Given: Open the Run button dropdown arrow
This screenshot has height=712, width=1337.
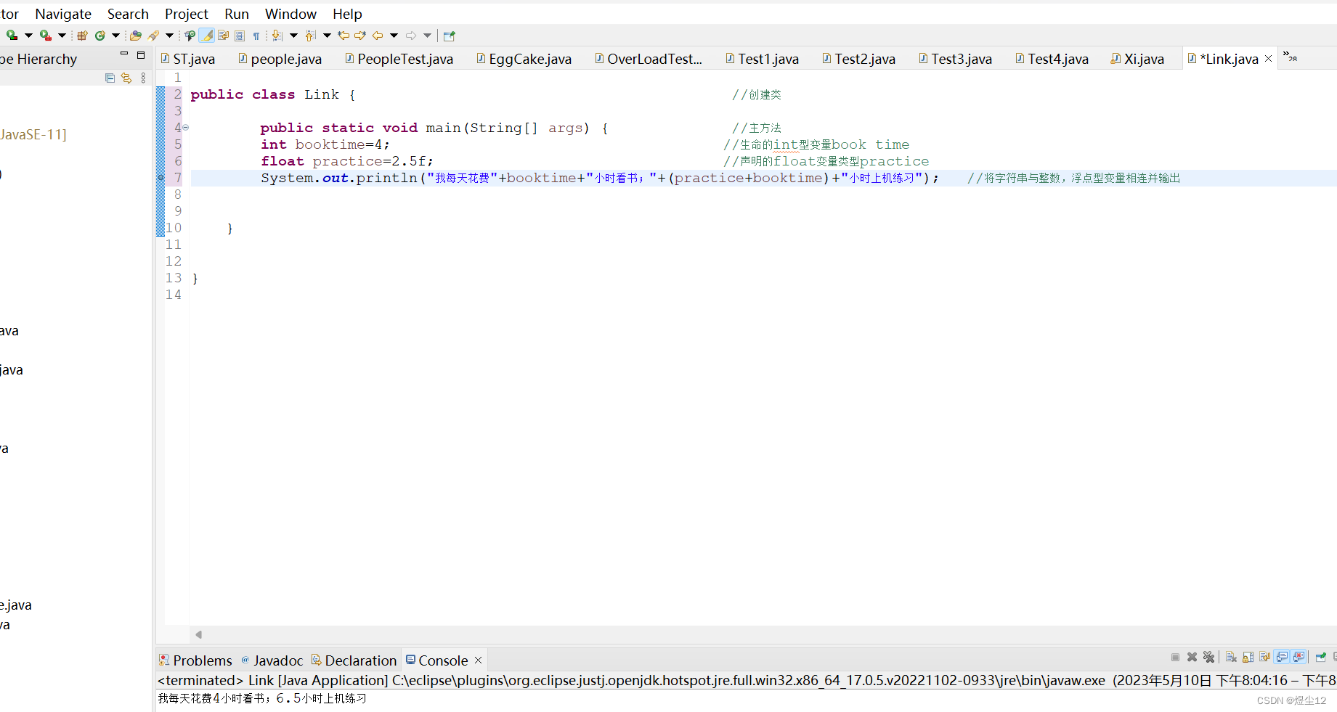Looking at the screenshot, I should tap(29, 35).
